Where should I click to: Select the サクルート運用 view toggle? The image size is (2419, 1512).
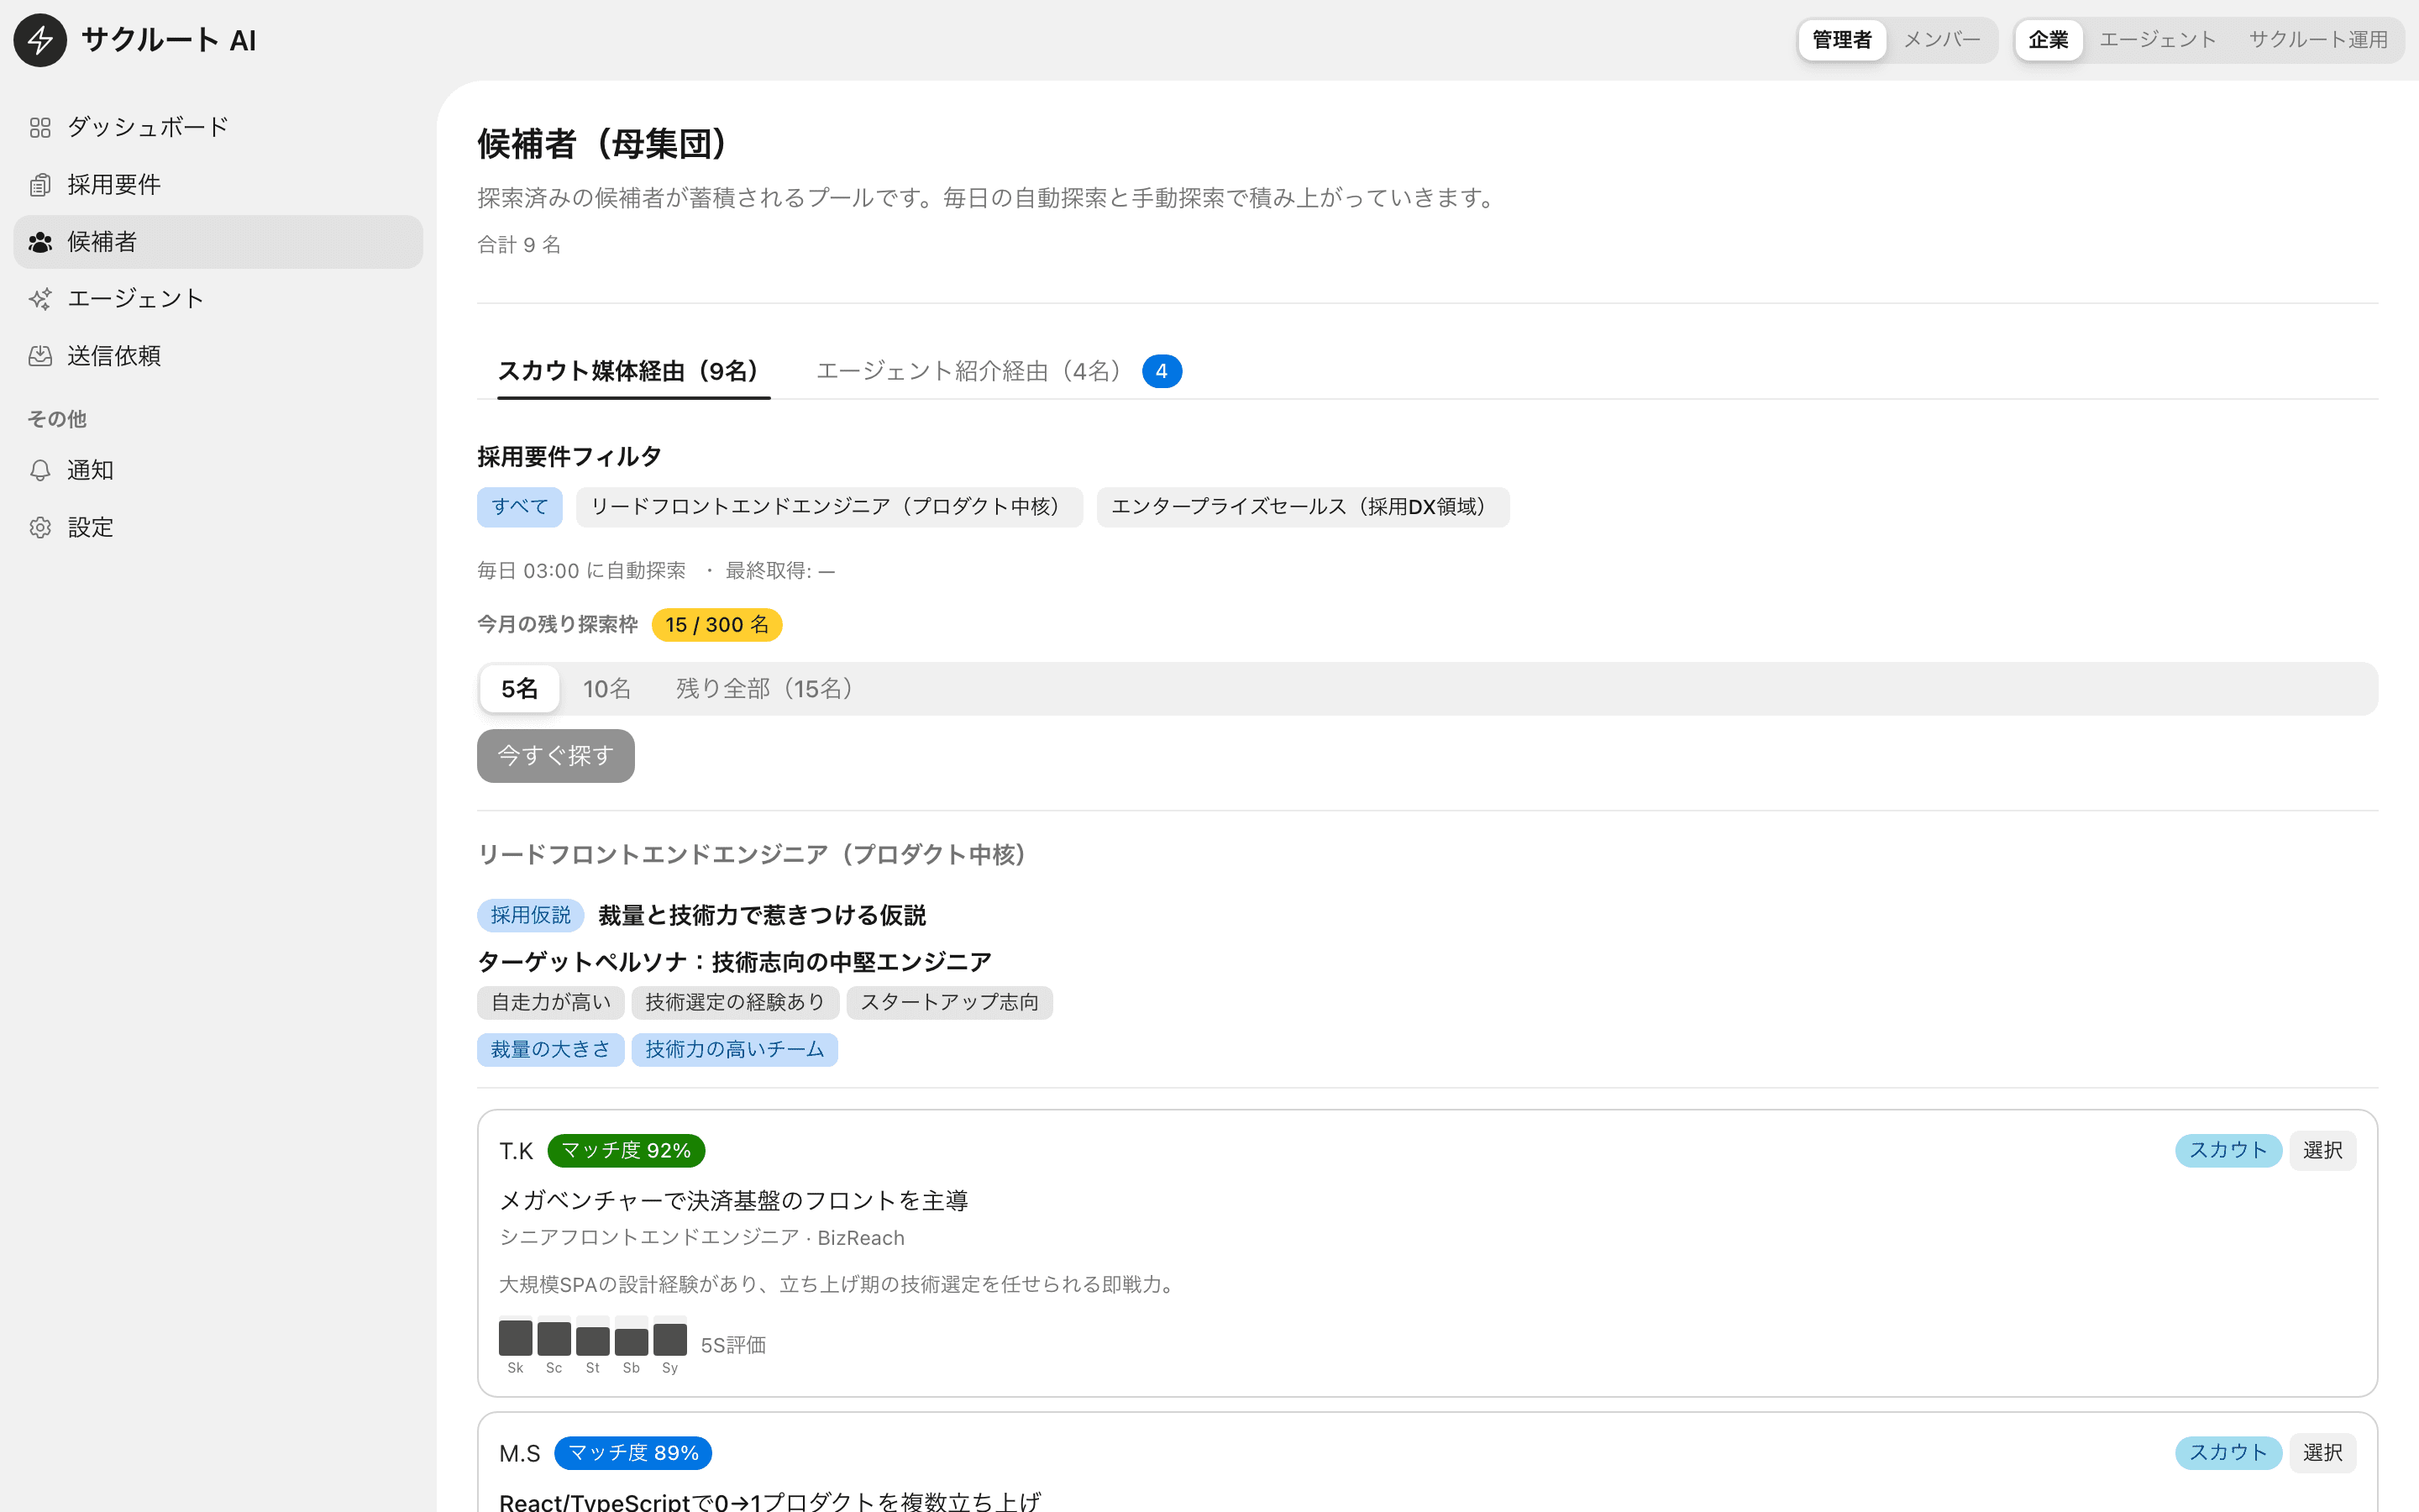point(2318,40)
